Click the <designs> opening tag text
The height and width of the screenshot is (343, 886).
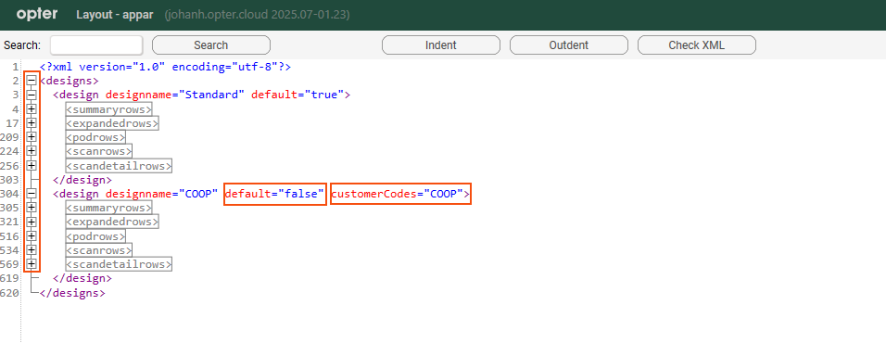pos(69,81)
